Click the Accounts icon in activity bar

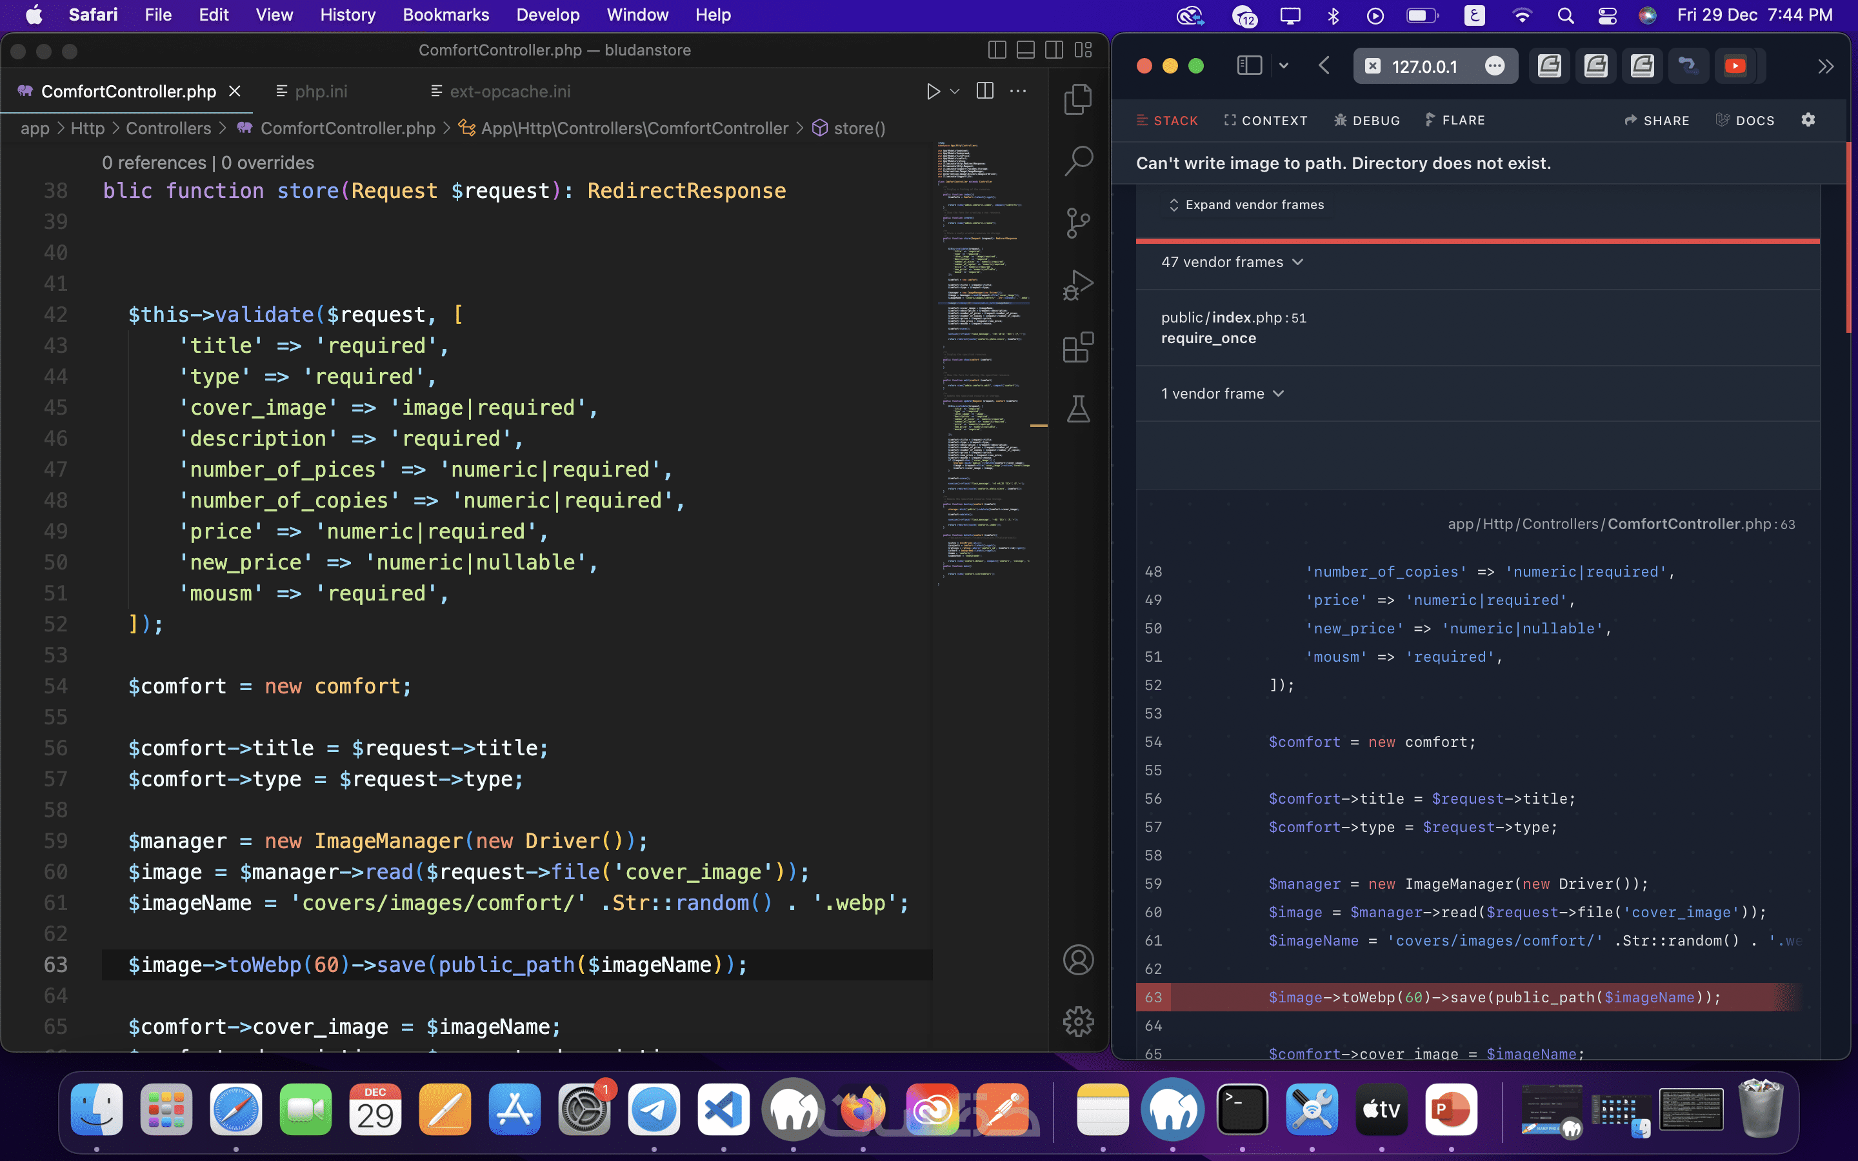pyautogui.click(x=1078, y=960)
